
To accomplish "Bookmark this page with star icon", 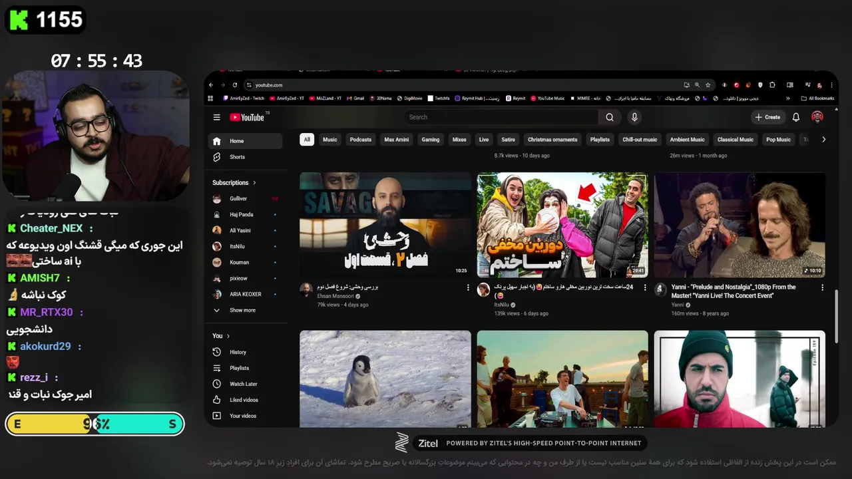I will 708,85.
